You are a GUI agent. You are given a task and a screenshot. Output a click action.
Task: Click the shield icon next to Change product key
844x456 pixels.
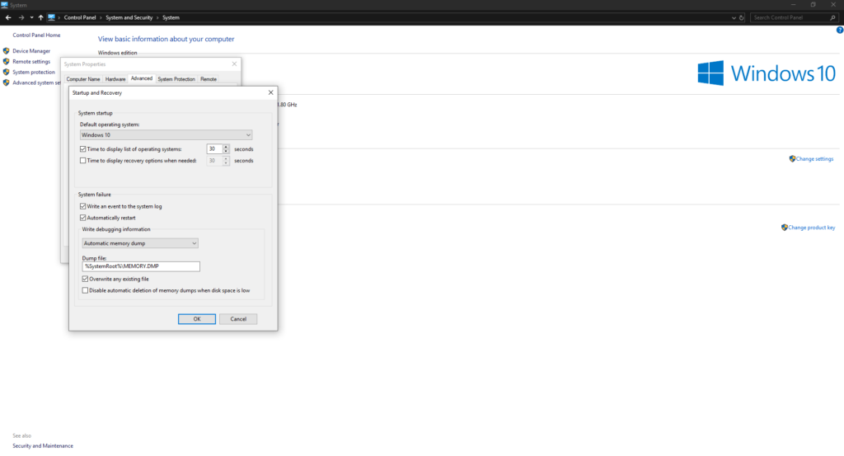pos(785,228)
